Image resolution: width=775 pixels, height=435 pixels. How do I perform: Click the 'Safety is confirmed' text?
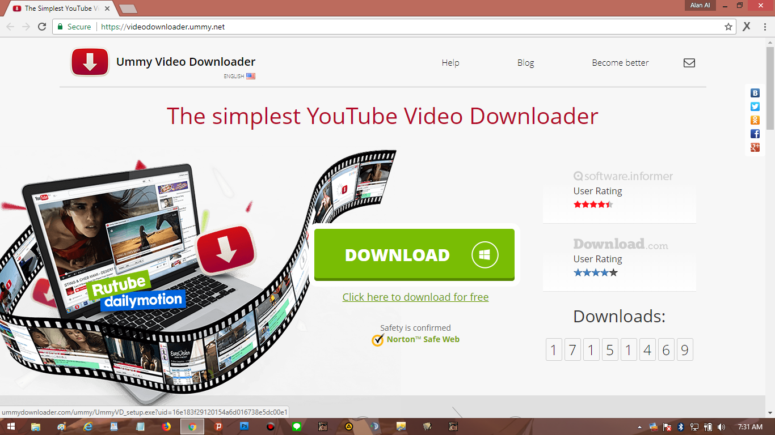[x=415, y=328]
